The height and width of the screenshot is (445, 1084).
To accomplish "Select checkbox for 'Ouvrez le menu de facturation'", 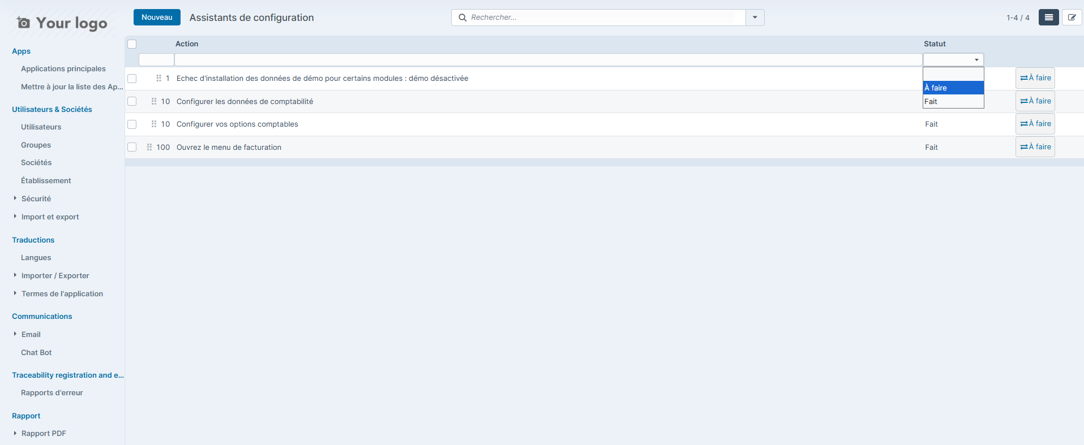I will pyautogui.click(x=132, y=147).
